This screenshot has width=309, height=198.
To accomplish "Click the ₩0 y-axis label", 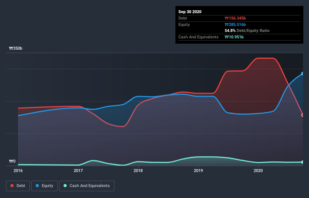I will (12, 161).
